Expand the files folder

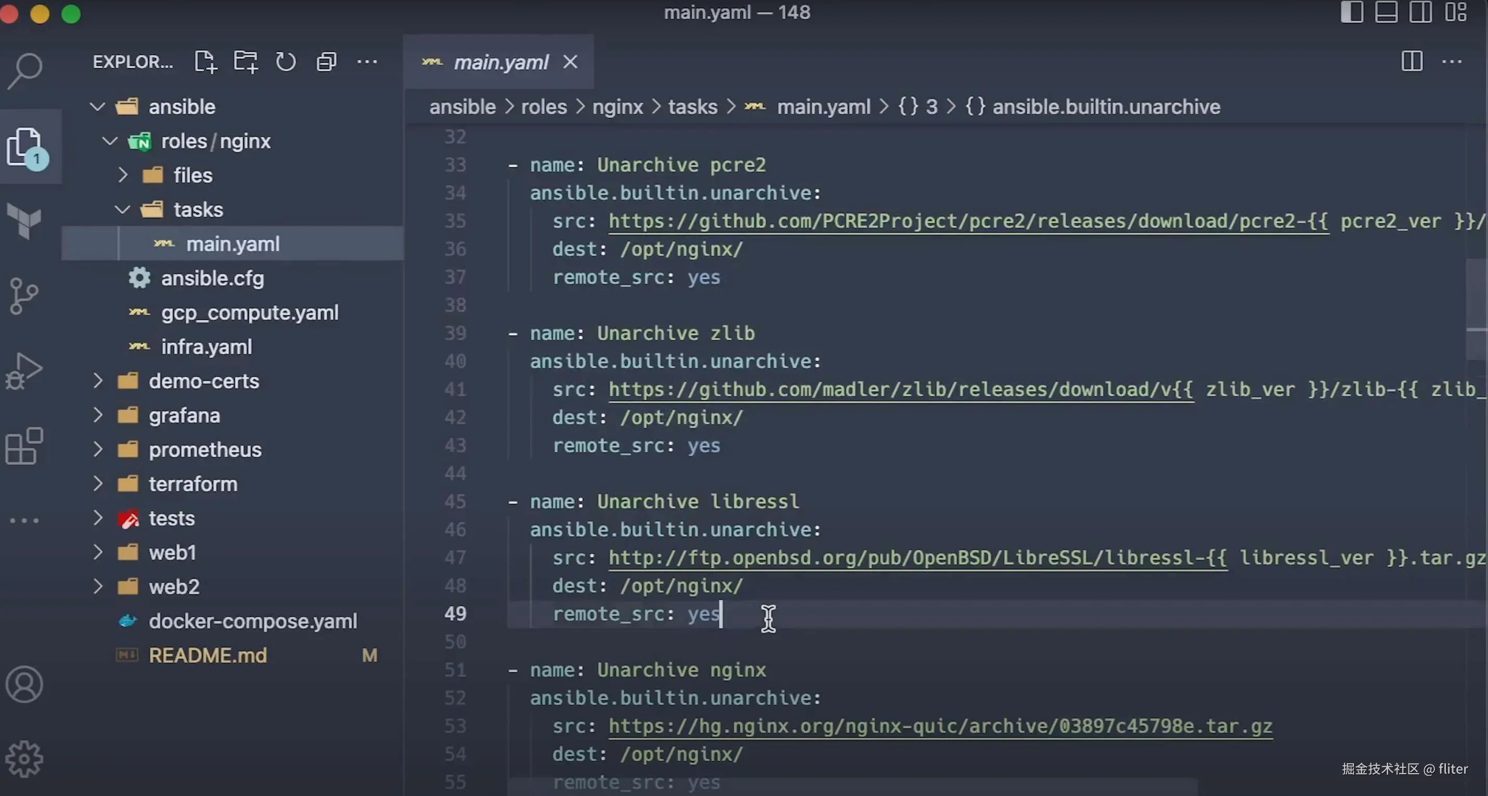(192, 175)
